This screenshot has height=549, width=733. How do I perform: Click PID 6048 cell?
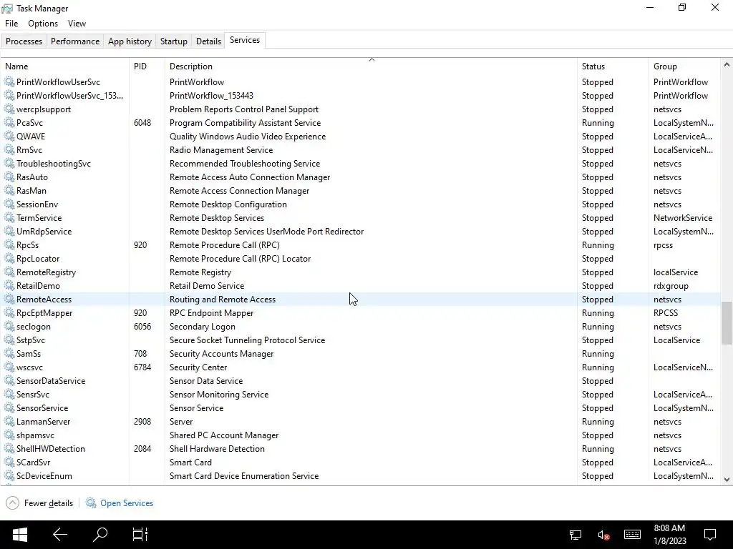pyautogui.click(x=142, y=123)
